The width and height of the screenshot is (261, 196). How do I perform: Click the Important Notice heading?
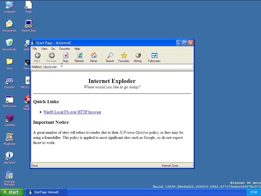pyautogui.click(x=51, y=122)
